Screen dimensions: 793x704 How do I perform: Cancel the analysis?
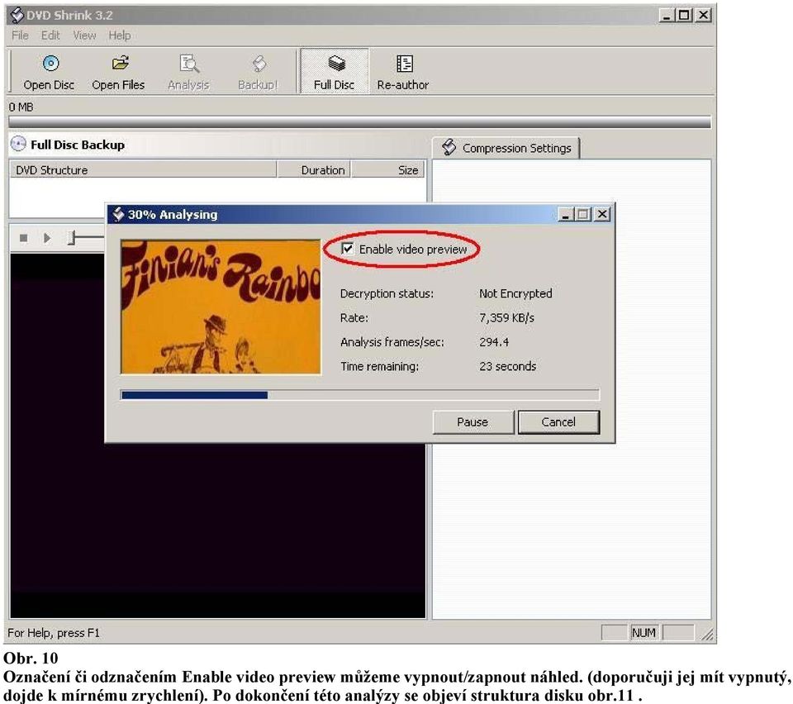(x=559, y=422)
